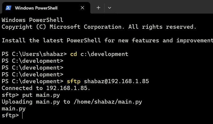The width and height of the screenshot is (213, 124).
Task: Expand the new tab profile dropdown chevron
Action: pyautogui.click(x=110, y=8)
